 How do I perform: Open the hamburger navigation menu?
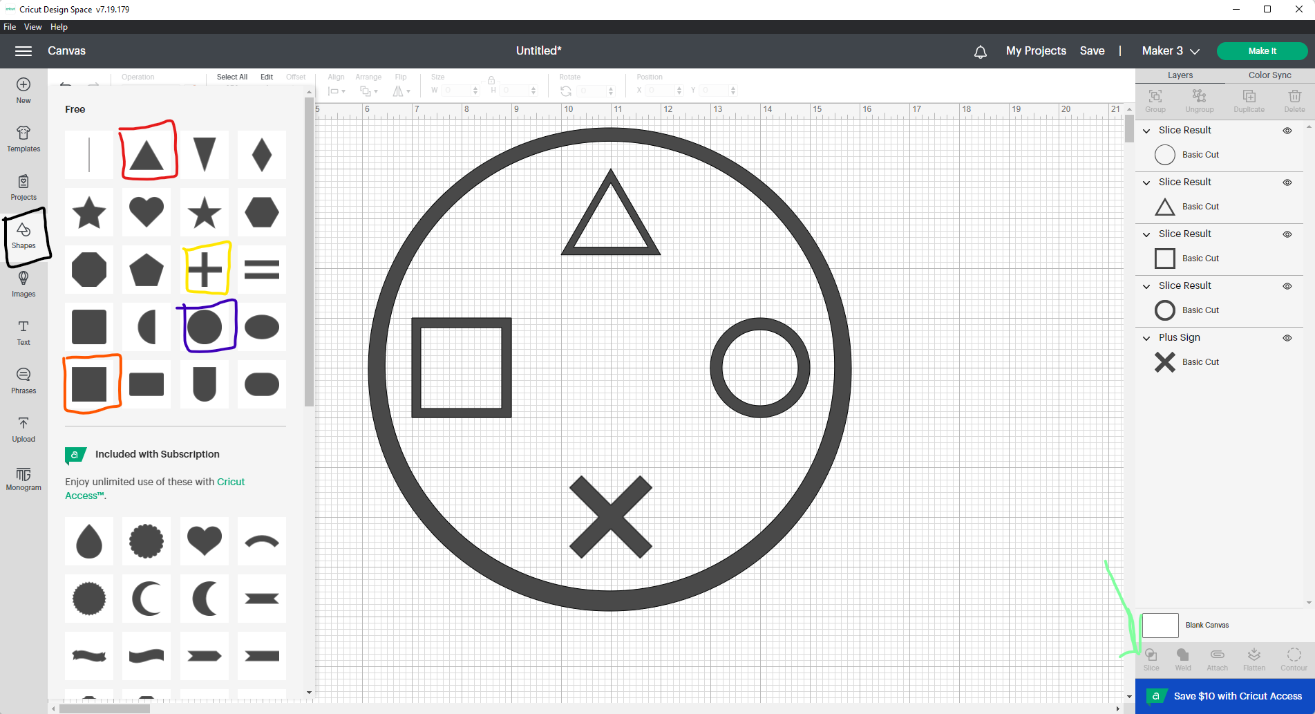coord(23,51)
